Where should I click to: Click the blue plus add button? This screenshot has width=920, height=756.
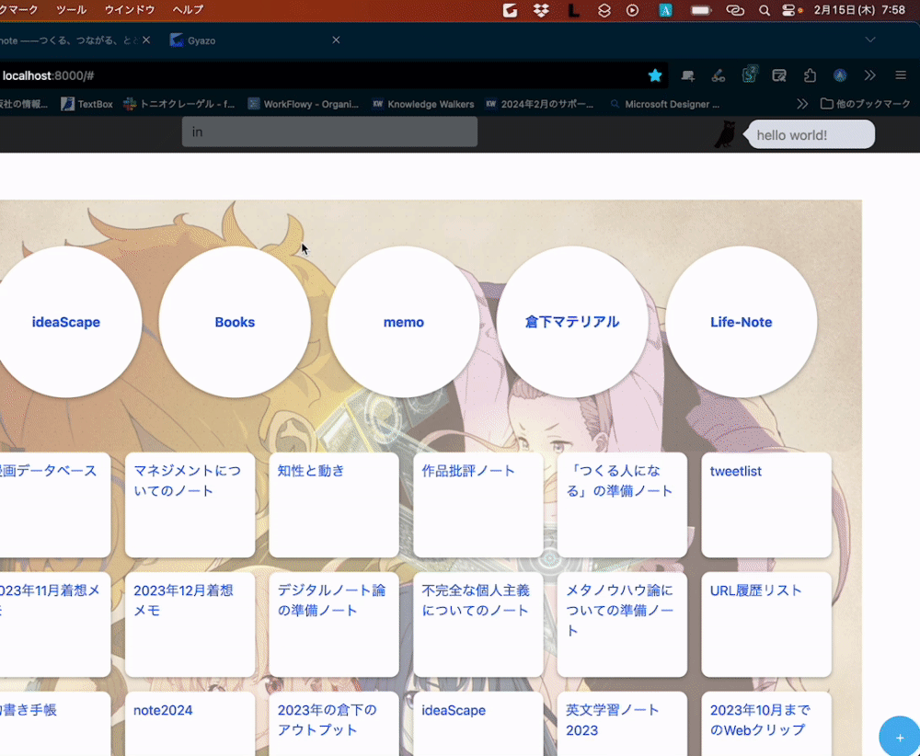click(900, 738)
